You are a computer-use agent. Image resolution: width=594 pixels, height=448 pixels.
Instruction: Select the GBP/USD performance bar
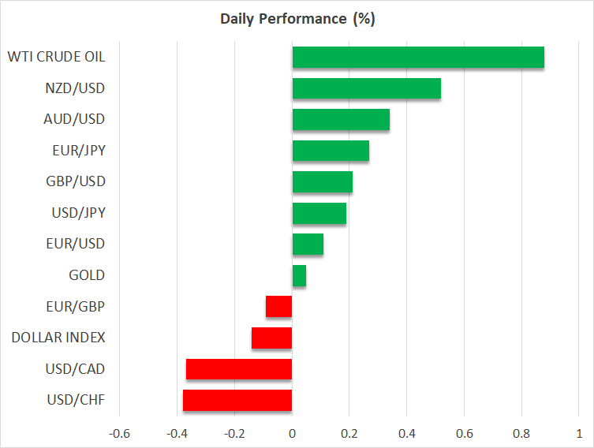[x=322, y=182]
